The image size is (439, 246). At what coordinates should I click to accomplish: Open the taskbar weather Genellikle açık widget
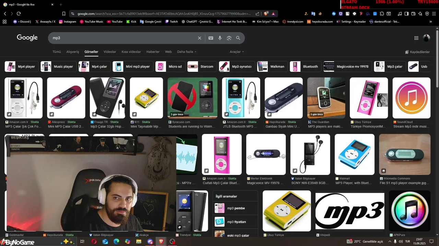365,242
